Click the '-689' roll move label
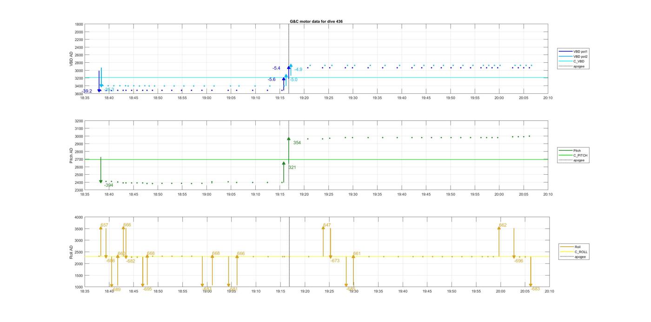Image resolution: width=651 pixels, height=322 pixels. tap(116, 289)
